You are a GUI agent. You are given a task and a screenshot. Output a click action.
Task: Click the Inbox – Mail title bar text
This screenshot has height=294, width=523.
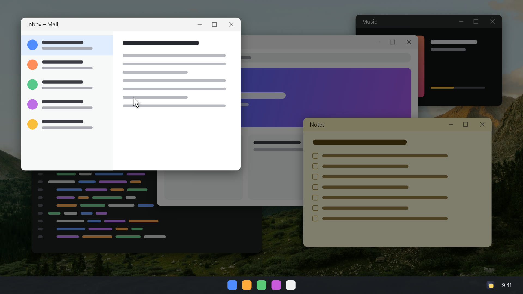click(43, 24)
